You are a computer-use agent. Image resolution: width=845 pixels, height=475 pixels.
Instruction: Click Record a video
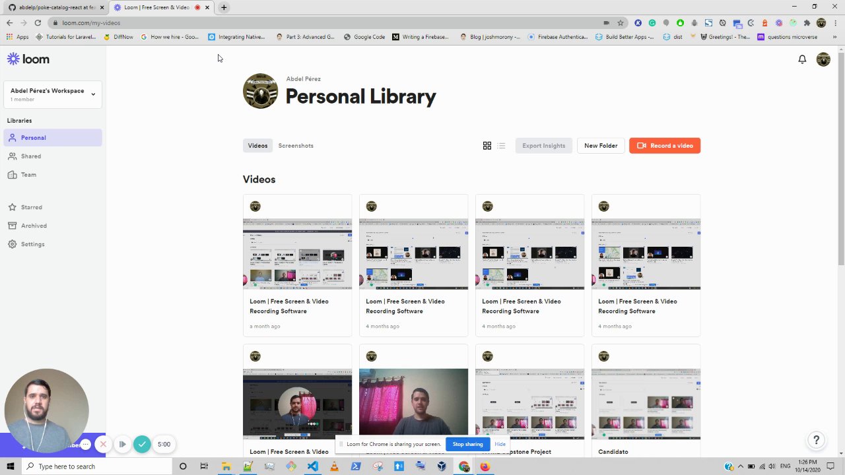tap(665, 146)
